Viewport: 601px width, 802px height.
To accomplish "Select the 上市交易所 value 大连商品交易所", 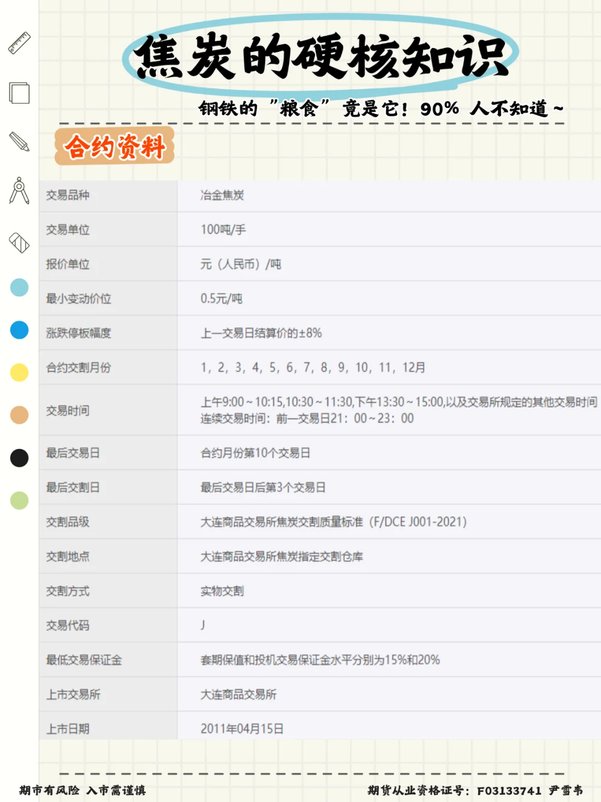I will tap(238, 695).
